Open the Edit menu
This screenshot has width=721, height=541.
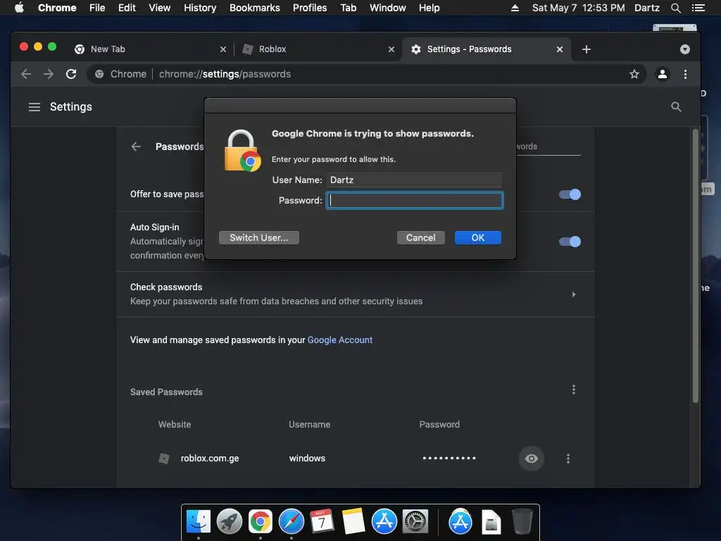point(127,8)
